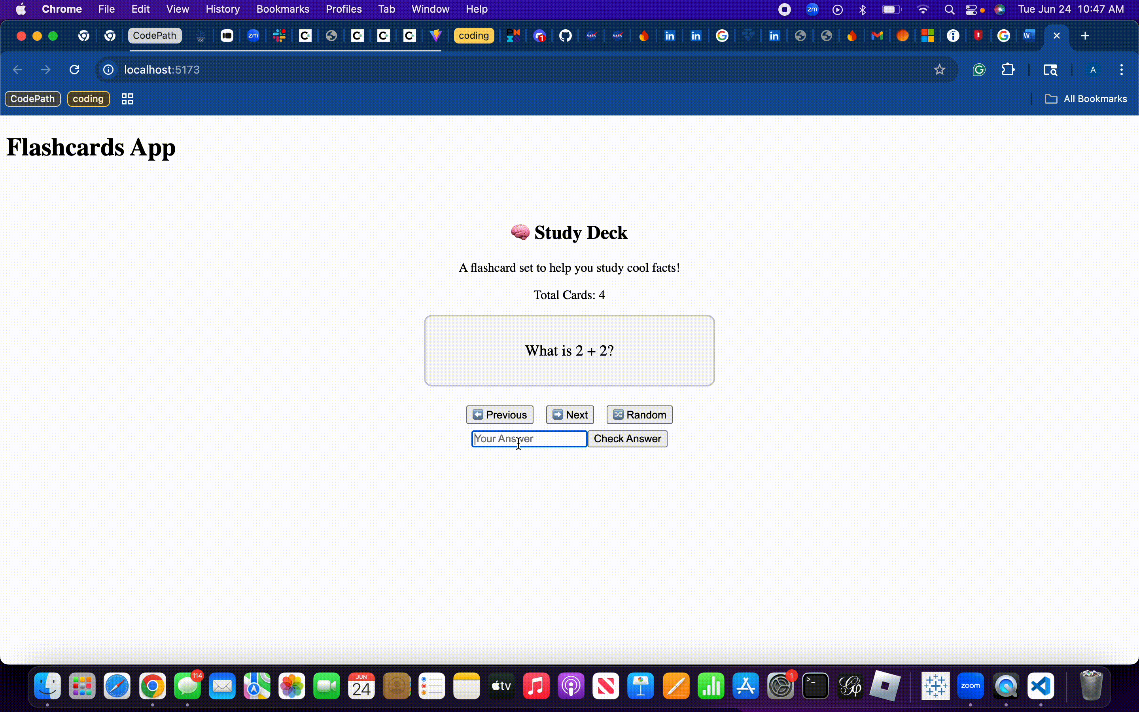Click the browser forward arrow

(45, 70)
